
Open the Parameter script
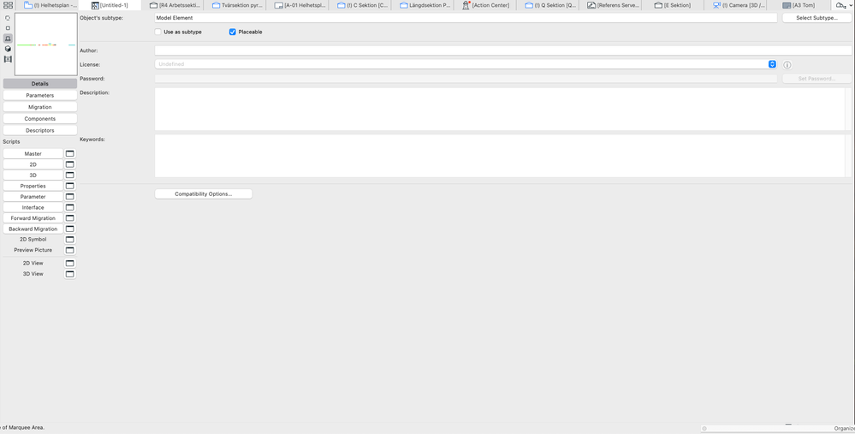(x=33, y=197)
